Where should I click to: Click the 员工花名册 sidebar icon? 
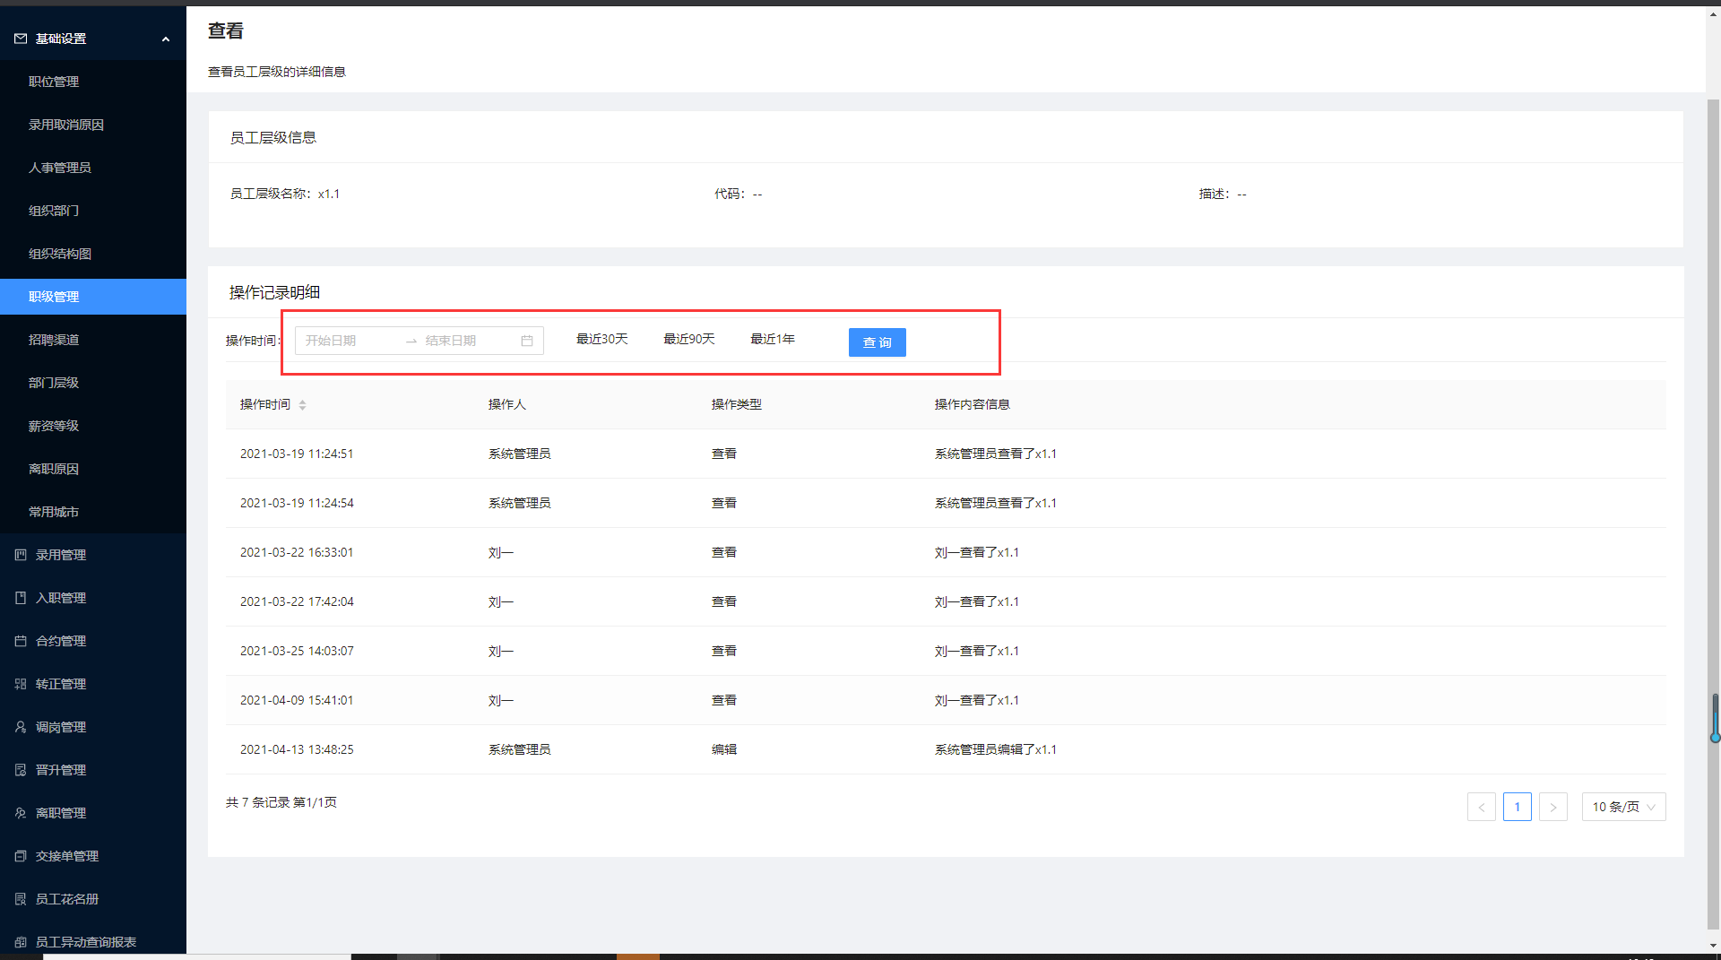[x=21, y=899]
